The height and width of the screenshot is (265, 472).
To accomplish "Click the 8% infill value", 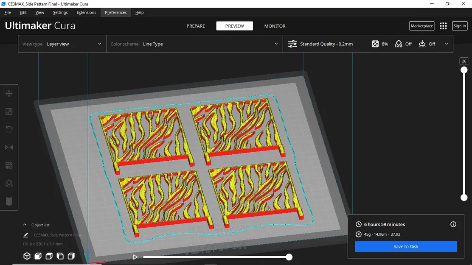I will point(385,44).
